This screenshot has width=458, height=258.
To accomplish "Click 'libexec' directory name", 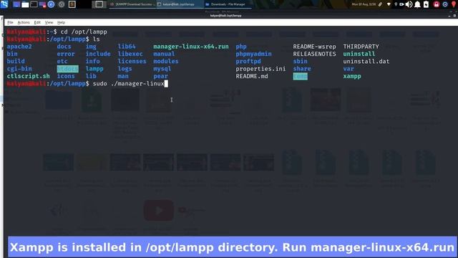I will [x=130, y=54].
